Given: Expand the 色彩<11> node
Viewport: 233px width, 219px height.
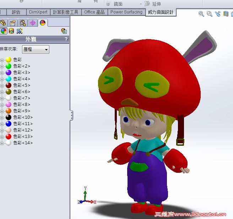Looking at the screenshot, I should pos(2,124).
